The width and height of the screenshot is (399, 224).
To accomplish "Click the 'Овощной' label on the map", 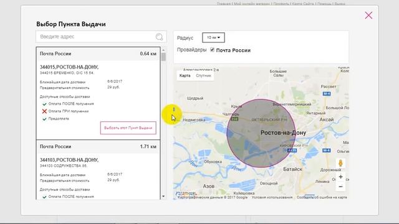I will tap(269, 184).
